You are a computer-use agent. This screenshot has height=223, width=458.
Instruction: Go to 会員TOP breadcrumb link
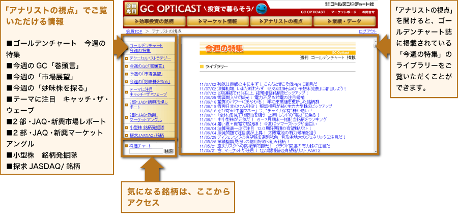coord(134,31)
